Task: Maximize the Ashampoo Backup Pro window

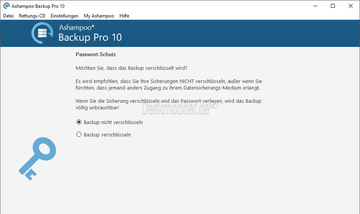Action: pos(333,6)
